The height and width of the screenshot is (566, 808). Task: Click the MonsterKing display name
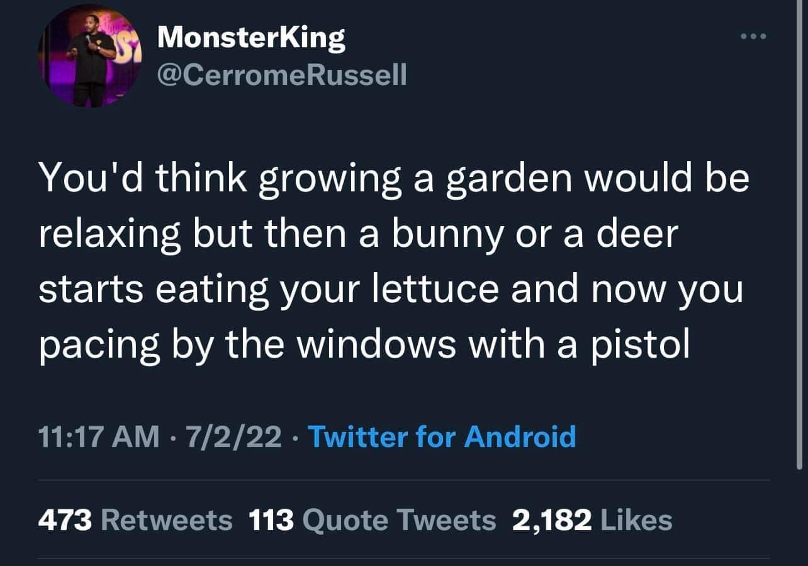(251, 39)
